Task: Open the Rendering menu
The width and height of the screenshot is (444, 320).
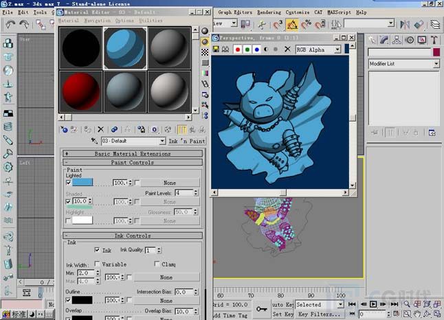Action: [269, 12]
